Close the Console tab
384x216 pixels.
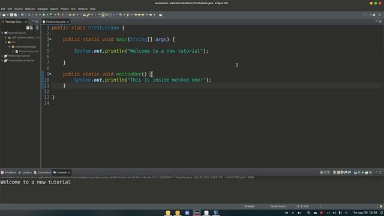(69, 173)
